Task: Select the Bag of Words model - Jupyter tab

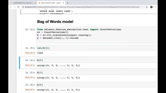Action: pyautogui.click(x=51, y=3)
